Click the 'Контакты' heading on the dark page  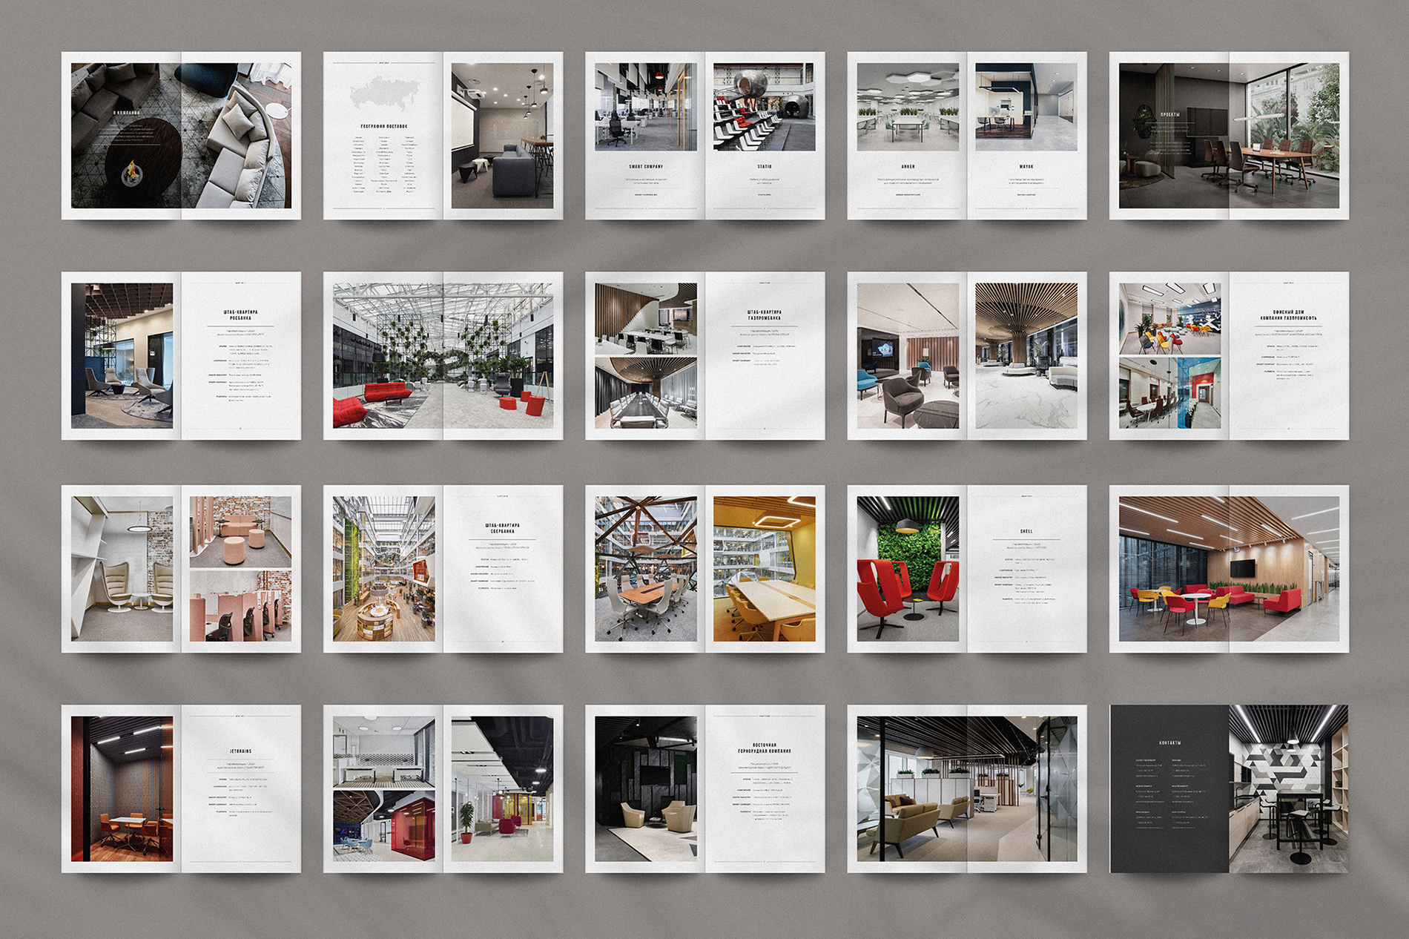pyautogui.click(x=1169, y=742)
